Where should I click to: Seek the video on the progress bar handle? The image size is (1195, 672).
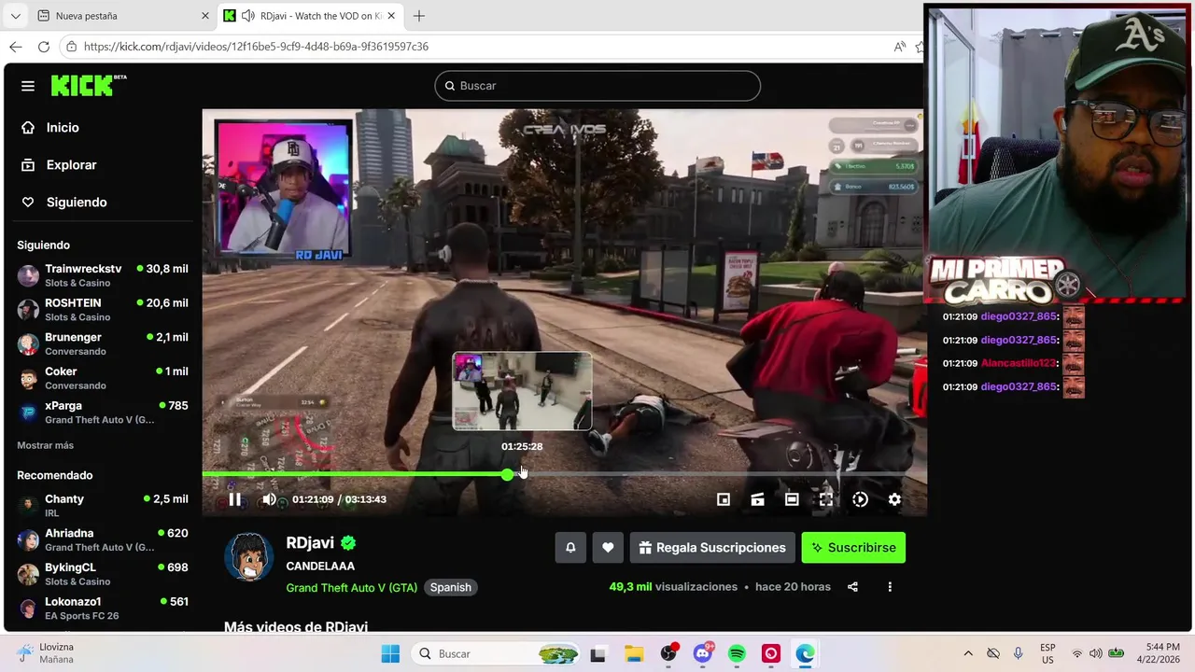(507, 474)
